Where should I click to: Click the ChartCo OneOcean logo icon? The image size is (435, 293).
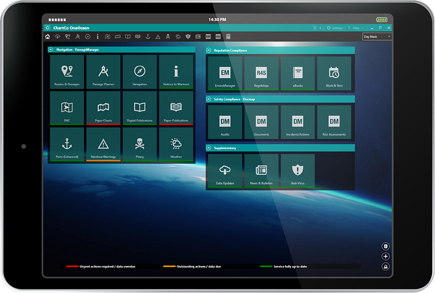pyautogui.click(x=47, y=28)
